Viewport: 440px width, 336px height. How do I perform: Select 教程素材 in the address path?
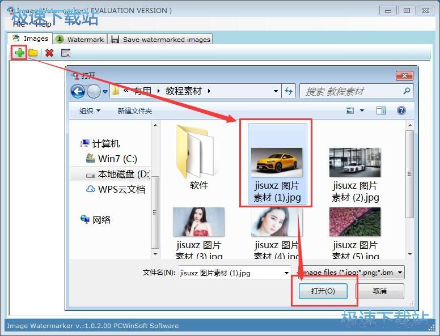pos(184,91)
